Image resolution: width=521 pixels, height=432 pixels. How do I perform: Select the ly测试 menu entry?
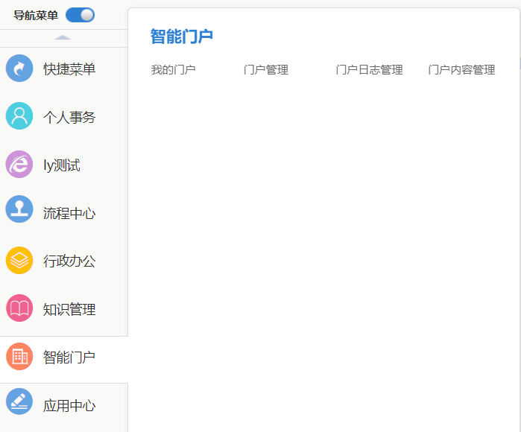pyautogui.click(x=62, y=165)
